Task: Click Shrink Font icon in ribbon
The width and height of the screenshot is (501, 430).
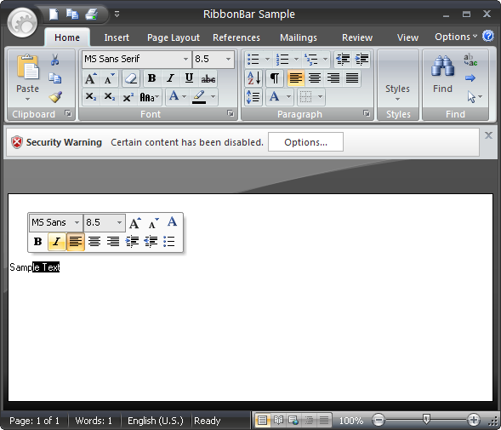Action: pyautogui.click(x=109, y=78)
